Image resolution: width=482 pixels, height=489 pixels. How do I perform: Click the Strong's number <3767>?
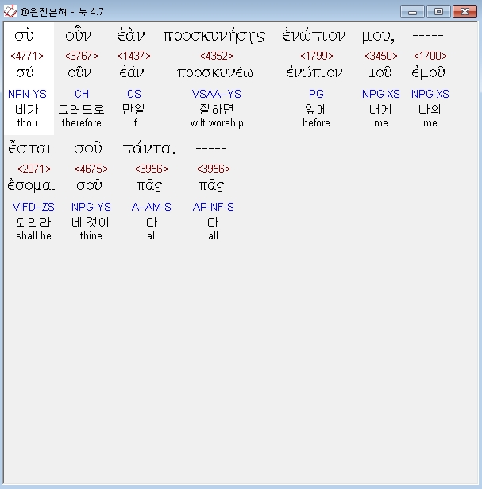click(x=82, y=56)
